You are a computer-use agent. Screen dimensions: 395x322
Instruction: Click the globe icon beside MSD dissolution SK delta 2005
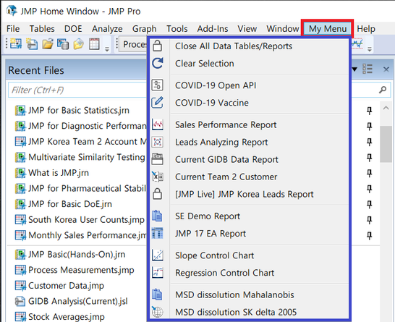pos(158,312)
